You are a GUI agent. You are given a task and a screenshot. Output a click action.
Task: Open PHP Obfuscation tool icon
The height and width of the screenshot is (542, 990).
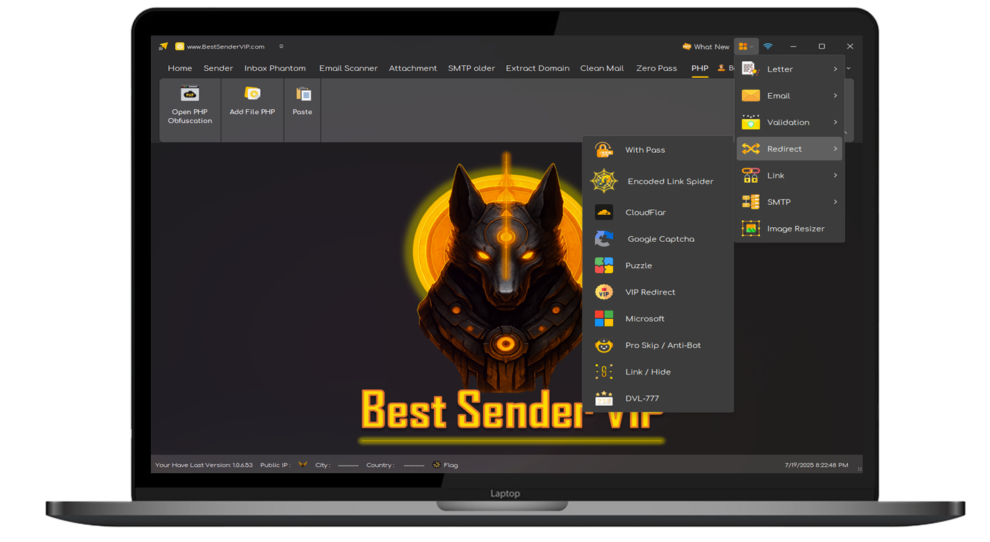(190, 93)
